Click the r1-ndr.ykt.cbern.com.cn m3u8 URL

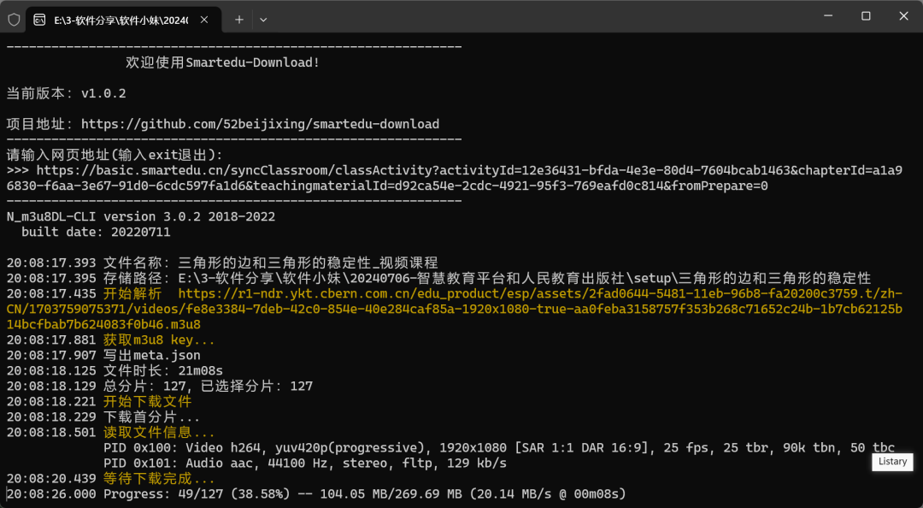(x=455, y=309)
